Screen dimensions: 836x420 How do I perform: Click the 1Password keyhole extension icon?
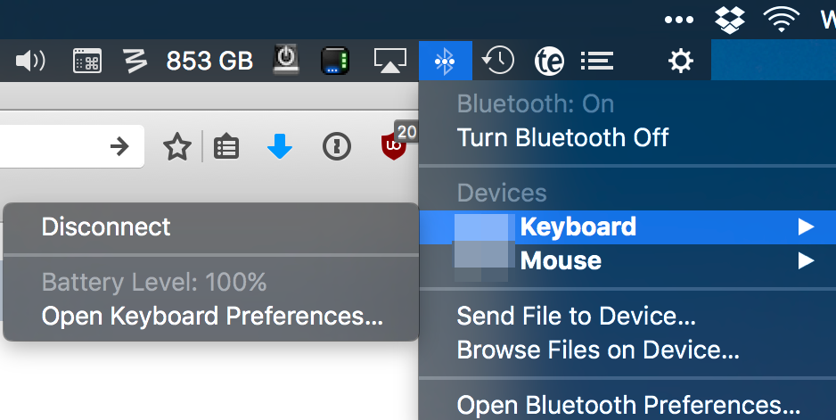click(x=337, y=147)
